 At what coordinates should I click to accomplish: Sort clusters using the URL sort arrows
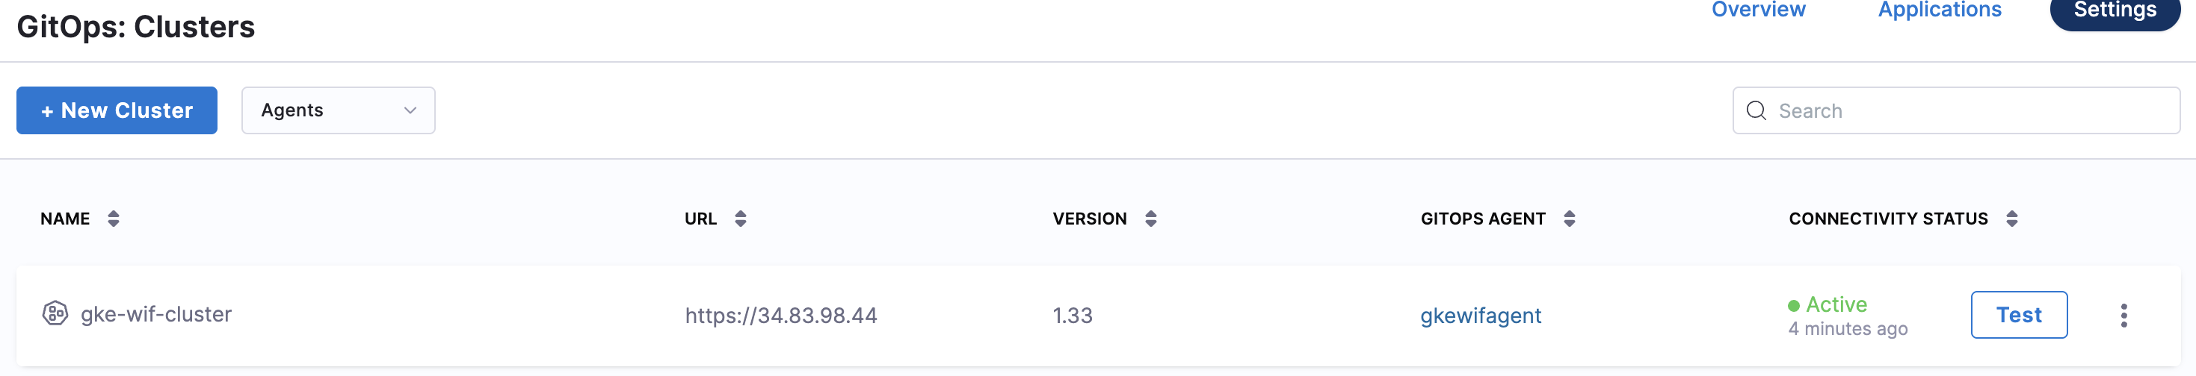[740, 219]
